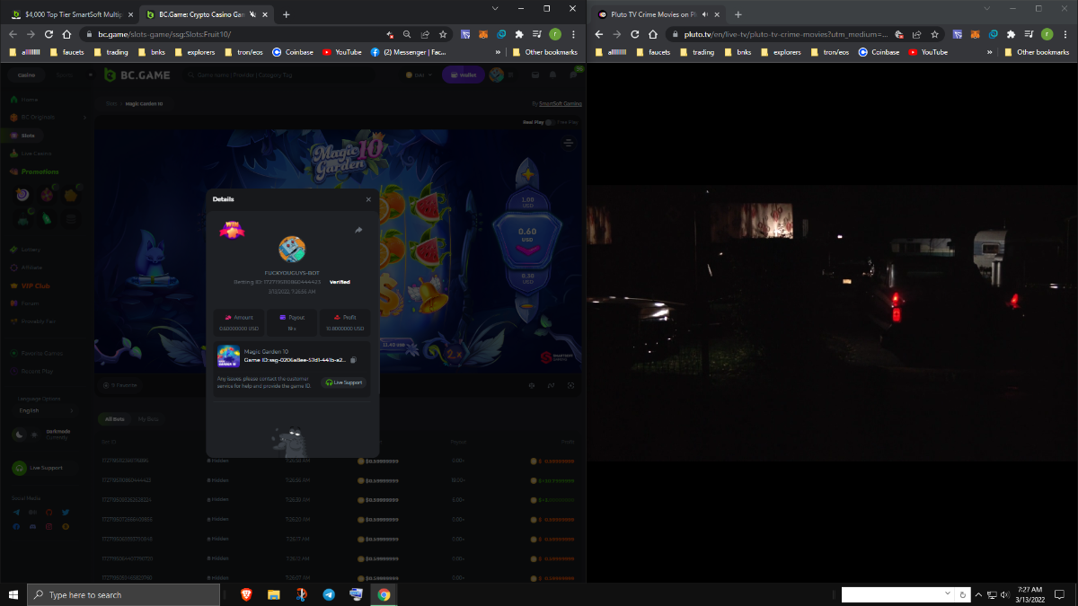
Task: Reload the BC.Game page
Action: (49, 34)
